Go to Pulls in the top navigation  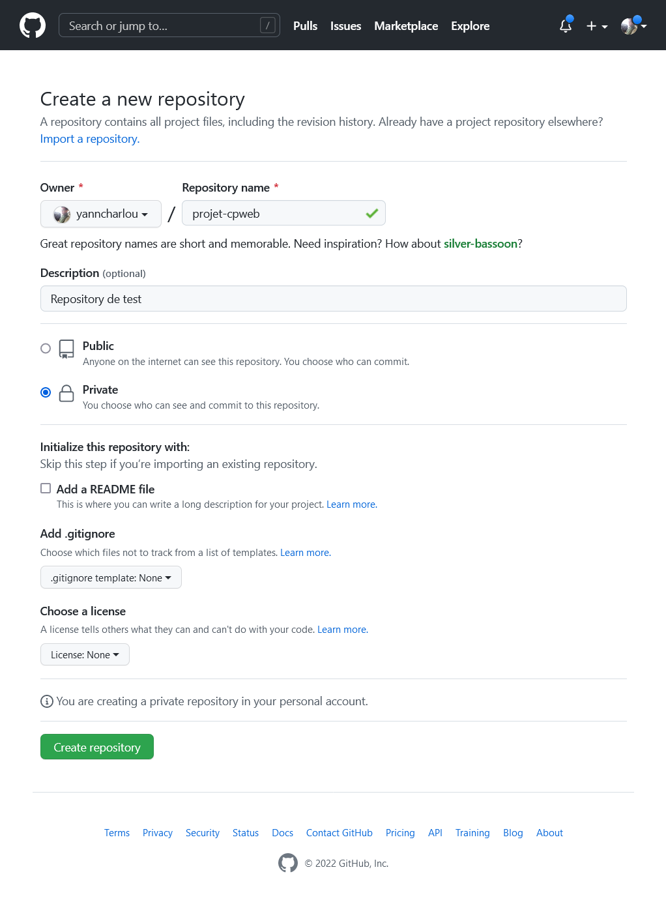point(305,26)
